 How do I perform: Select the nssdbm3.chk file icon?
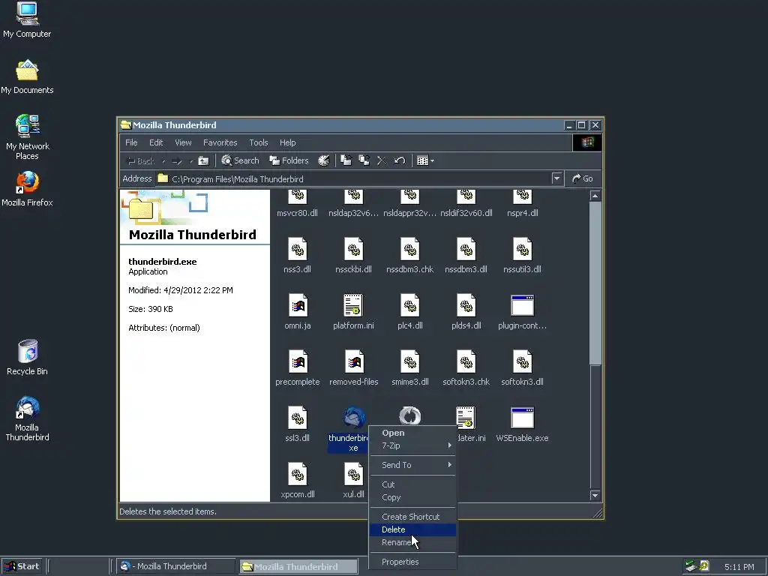coord(410,249)
